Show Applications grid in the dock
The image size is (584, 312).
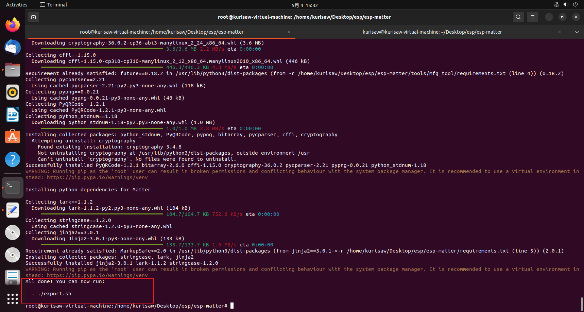[x=13, y=299]
